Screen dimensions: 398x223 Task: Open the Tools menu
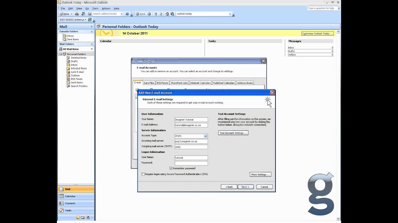click(x=95, y=8)
